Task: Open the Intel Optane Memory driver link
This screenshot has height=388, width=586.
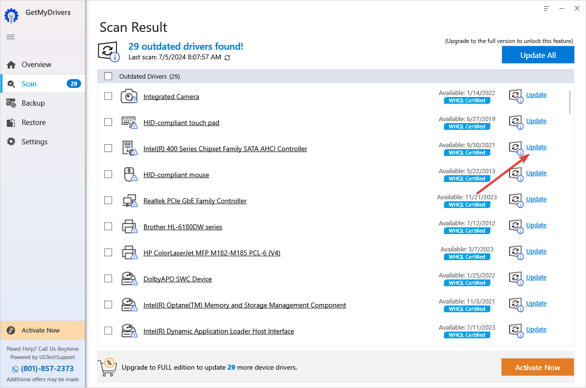Action: pyautogui.click(x=245, y=305)
